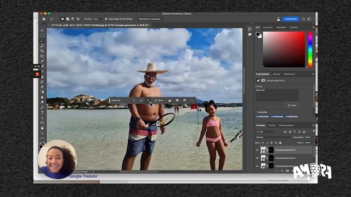
Task: Select the Spot Healing Brush tool
Action: tap(42, 66)
